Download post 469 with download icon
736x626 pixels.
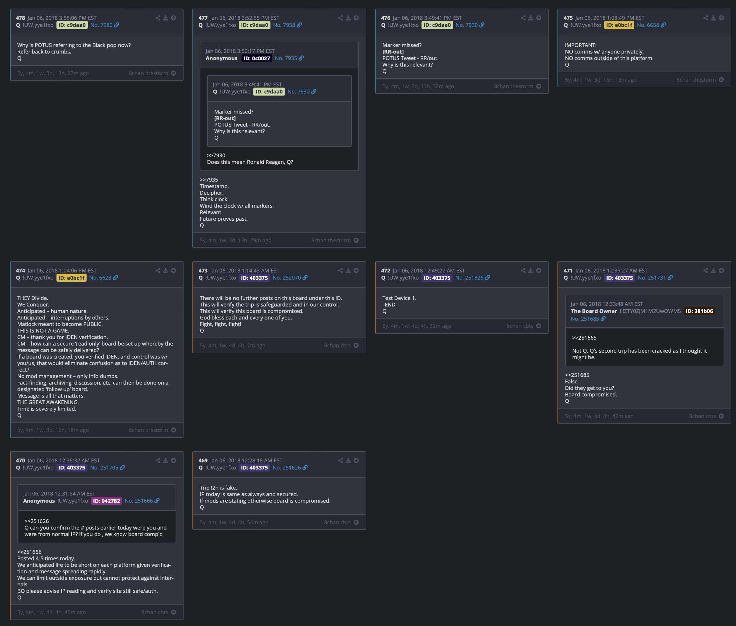(x=348, y=460)
